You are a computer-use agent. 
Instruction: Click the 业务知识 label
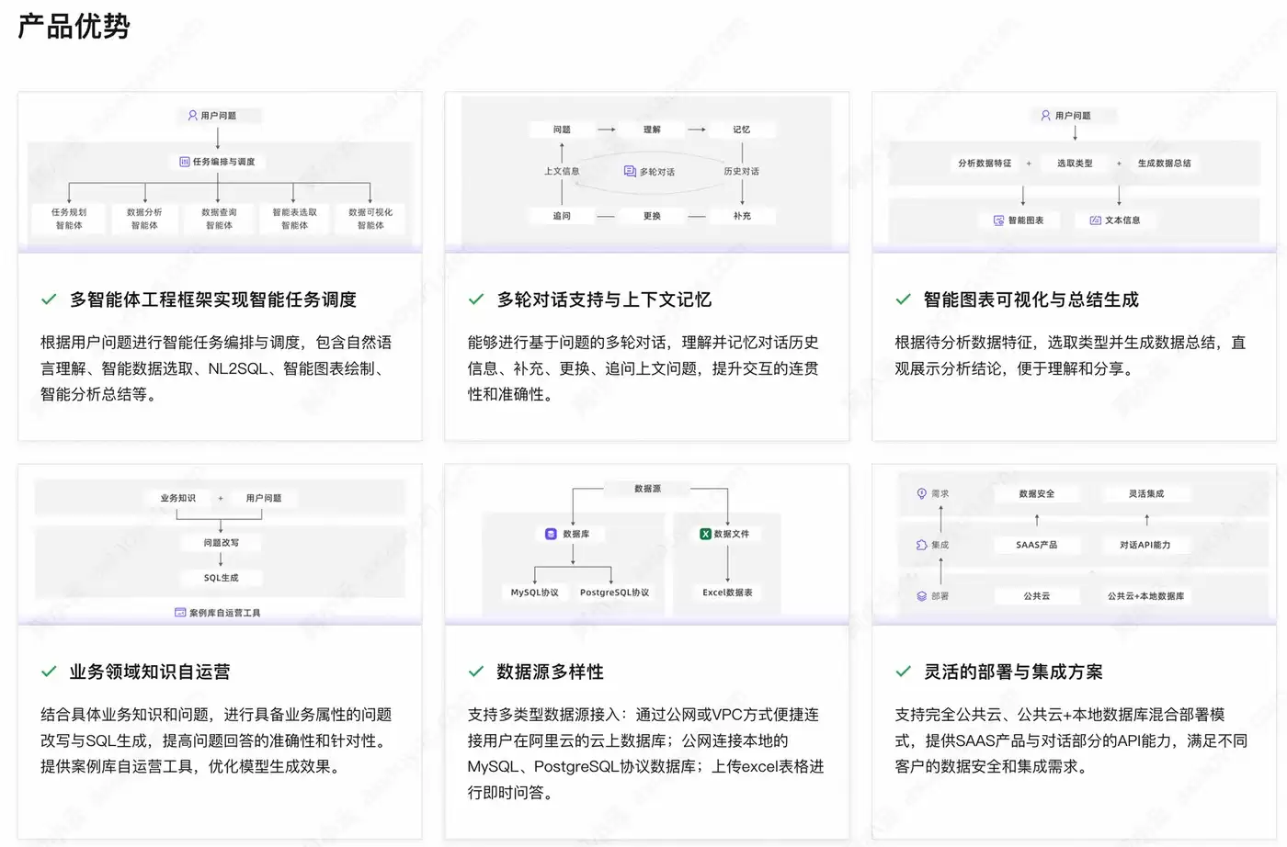177,498
